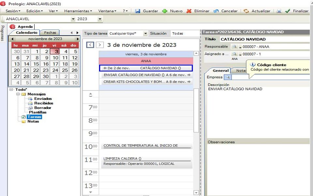Create a new entry with the Nuevo plus icon
The width and height of the screenshot is (313, 196).
point(164,11)
